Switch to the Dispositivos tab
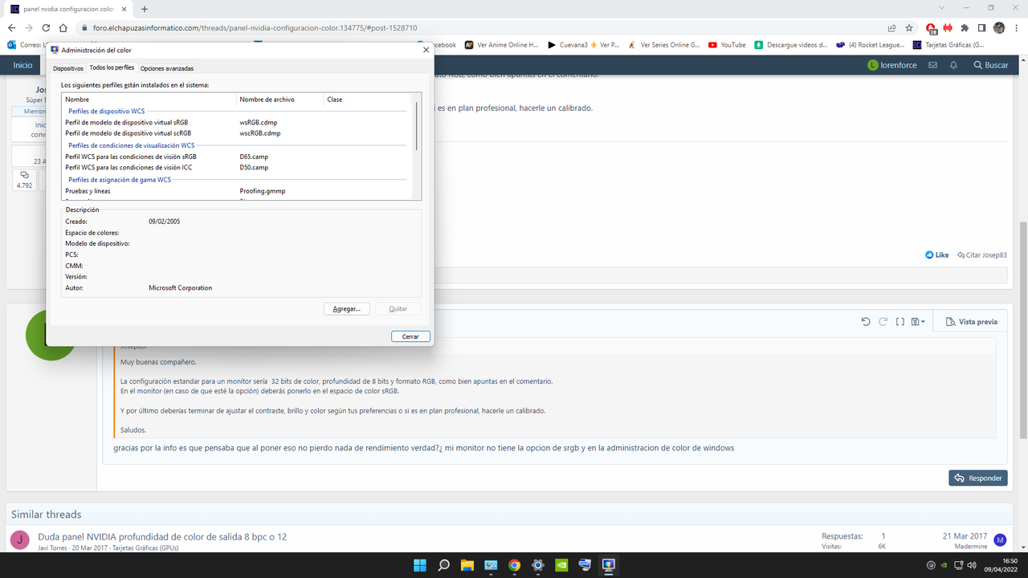This screenshot has width=1028, height=578. point(68,68)
